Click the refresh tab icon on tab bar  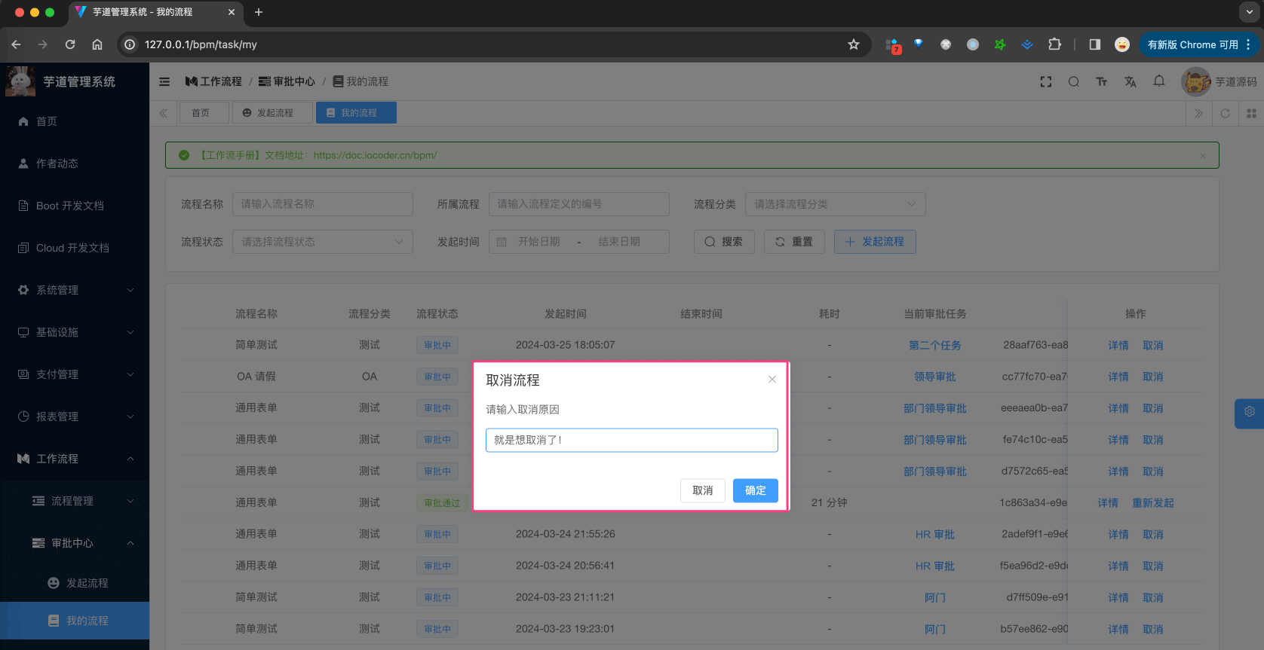click(1225, 113)
